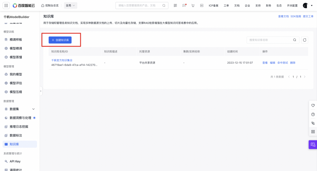Switch language with the EN icon

pos(201,6)
